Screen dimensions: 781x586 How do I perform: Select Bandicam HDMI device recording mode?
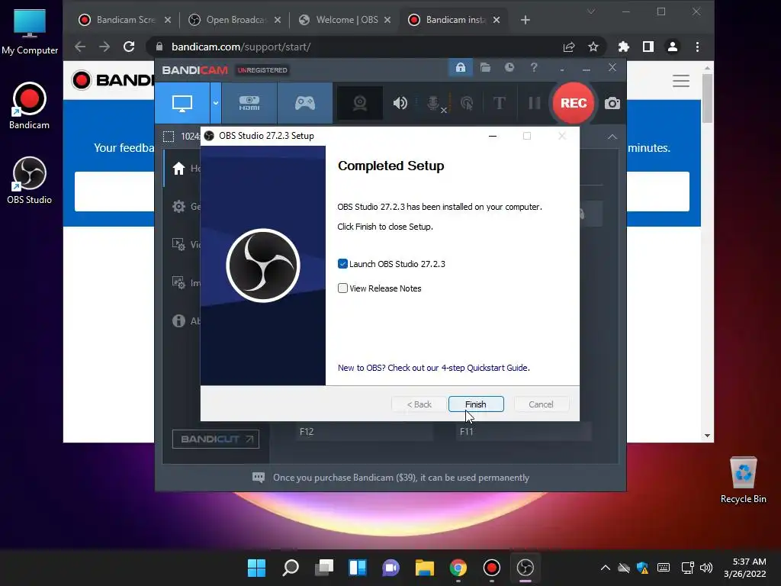coord(249,103)
